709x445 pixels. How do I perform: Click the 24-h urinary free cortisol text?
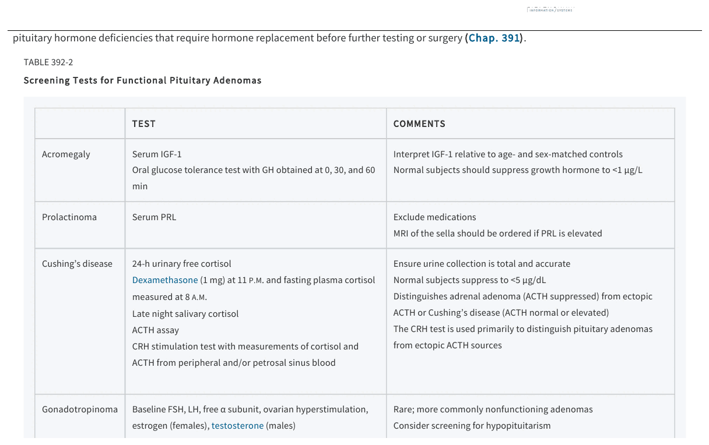coord(182,264)
